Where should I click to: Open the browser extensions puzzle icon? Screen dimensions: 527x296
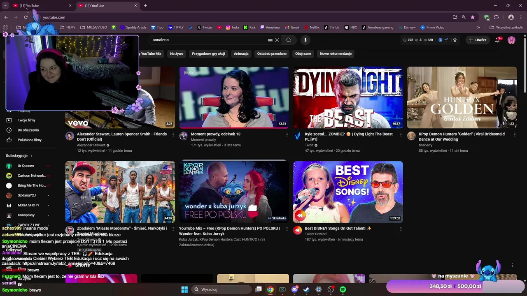tap(496, 17)
